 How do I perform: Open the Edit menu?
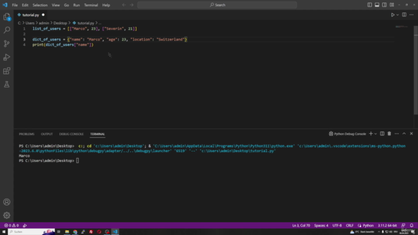[25, 5]
